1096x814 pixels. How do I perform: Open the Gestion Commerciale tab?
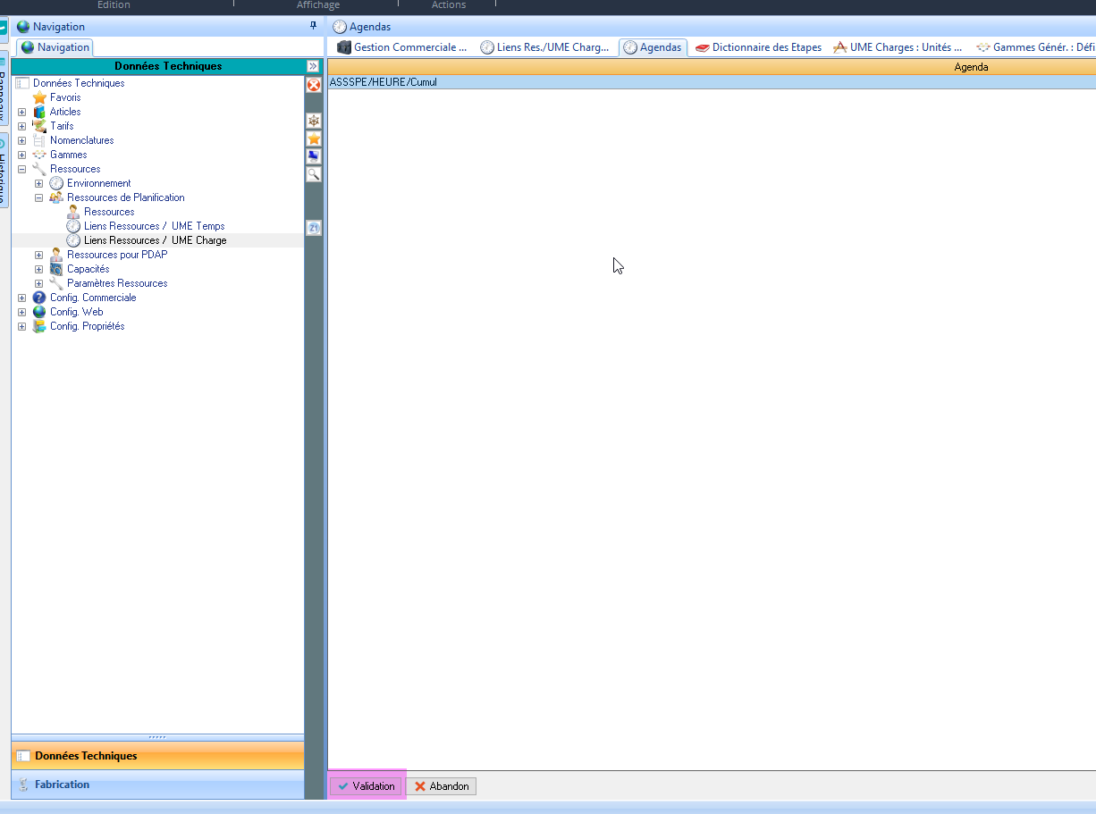402,47
